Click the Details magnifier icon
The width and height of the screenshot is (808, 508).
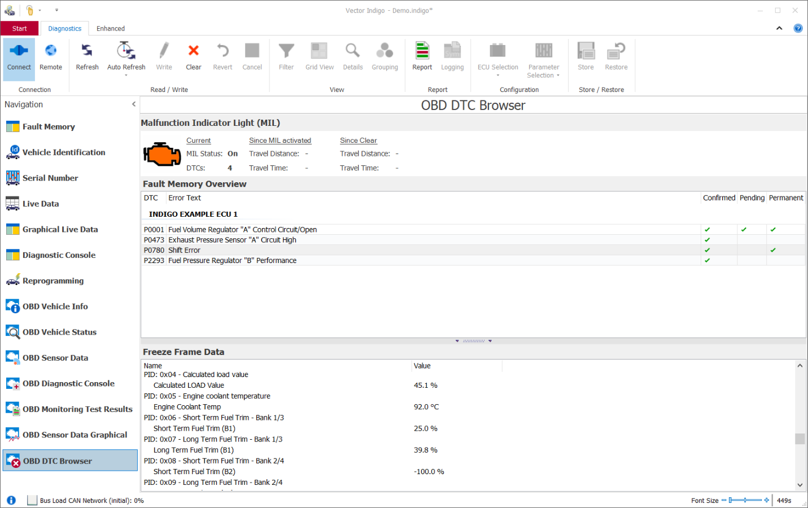point(353,51)
